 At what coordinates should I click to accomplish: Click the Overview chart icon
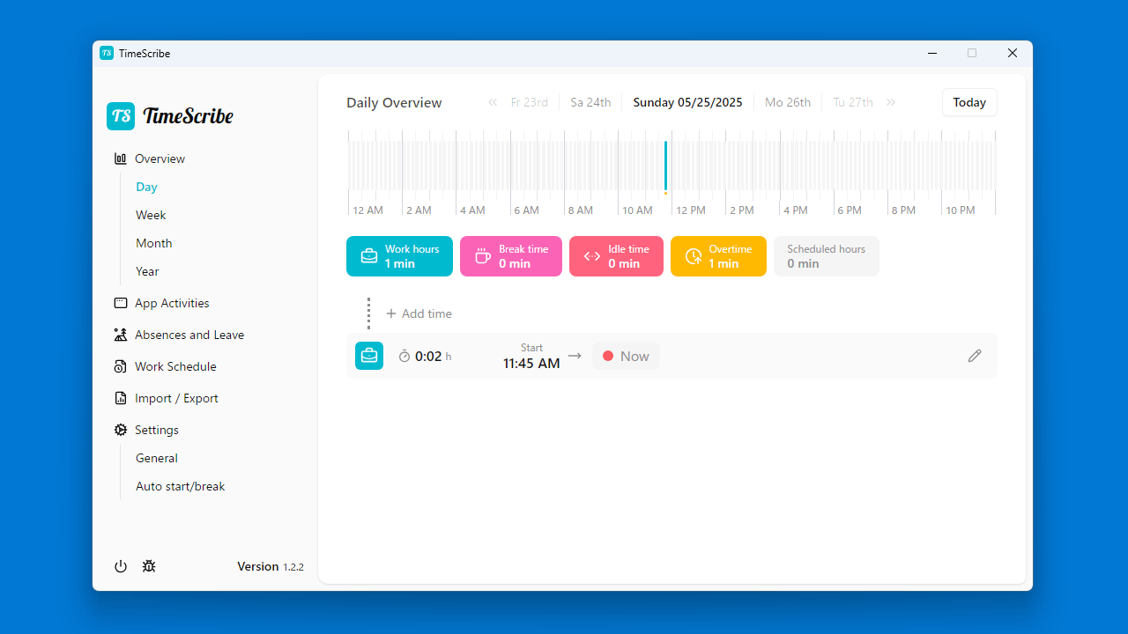[x=121, y=158]
